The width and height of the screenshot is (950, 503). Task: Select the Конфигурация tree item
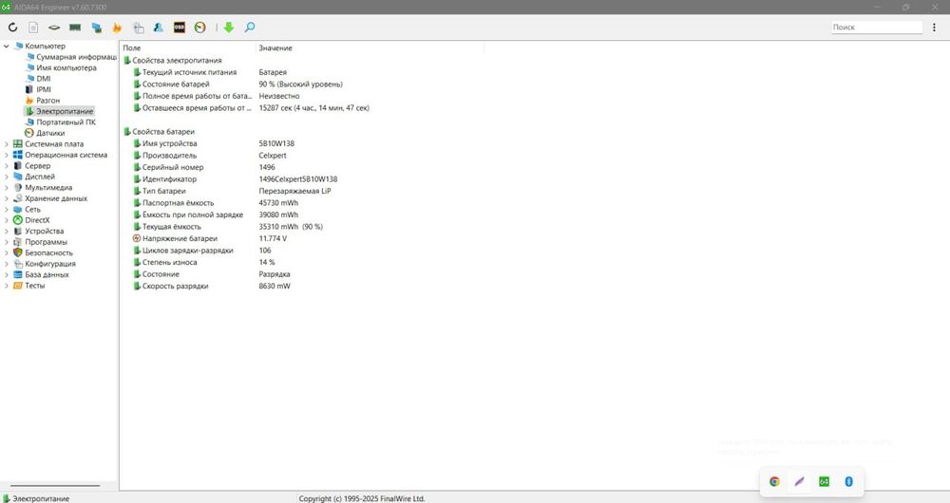point(45,264)
